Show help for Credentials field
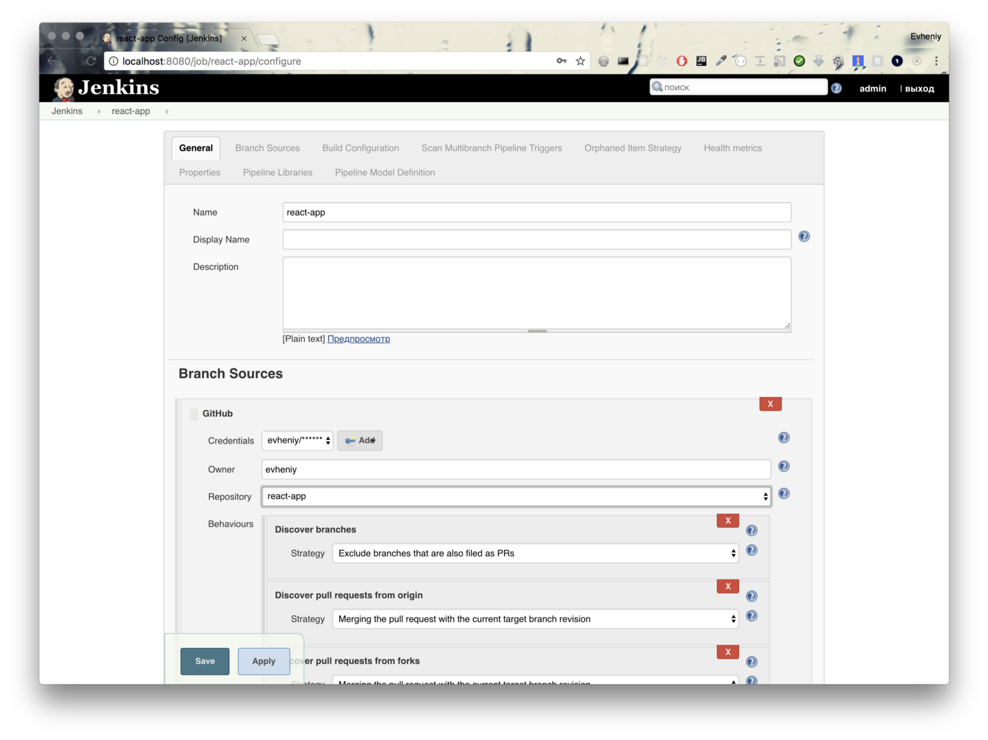The height and width of the screenshot is (740, 988). pos(784,438)
